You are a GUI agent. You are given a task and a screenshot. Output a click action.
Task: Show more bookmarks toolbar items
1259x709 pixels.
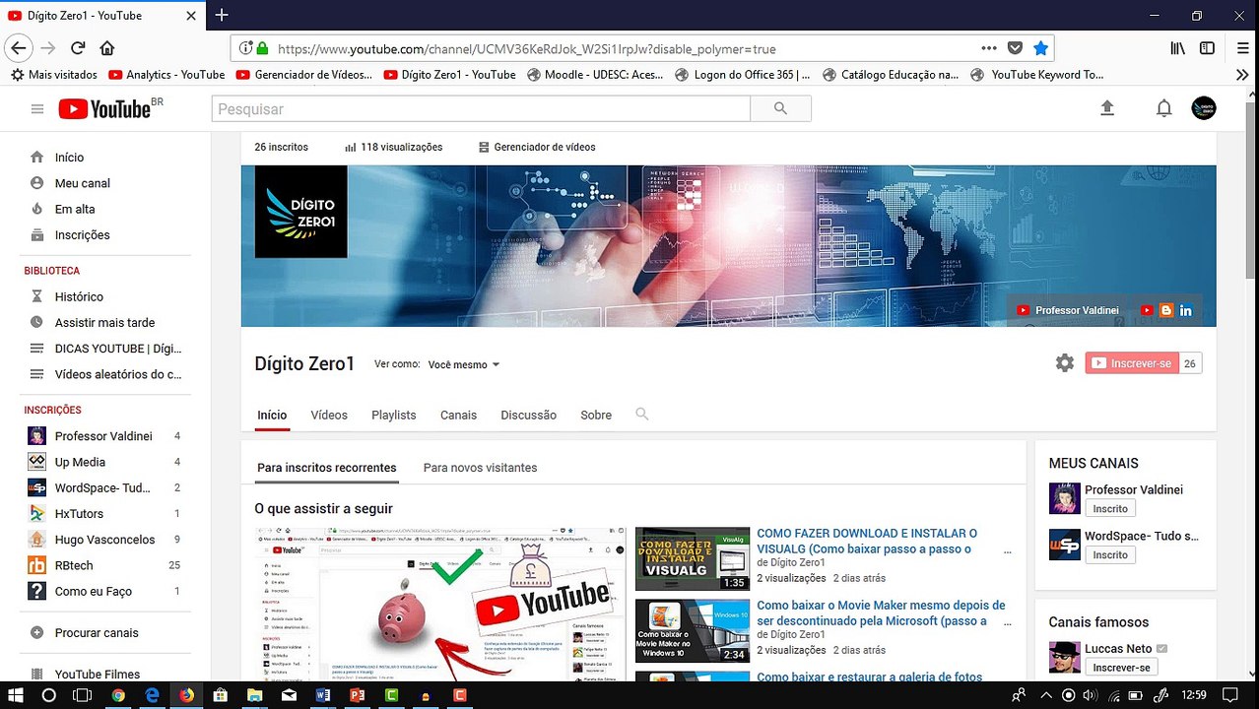tap(1242, 74)
